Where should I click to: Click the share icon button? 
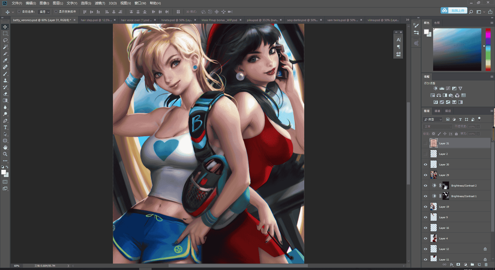click(490, 12)
